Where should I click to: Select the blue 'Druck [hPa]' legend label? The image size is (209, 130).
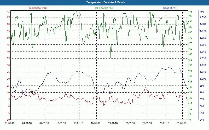point(170,8)
